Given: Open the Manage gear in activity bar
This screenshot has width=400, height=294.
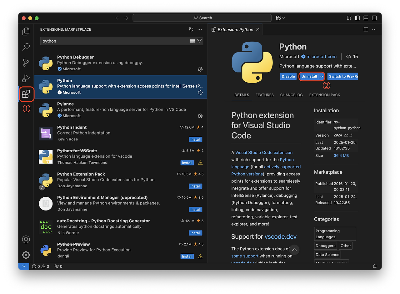Looking at the screenshot, I should tap(26, 255).
